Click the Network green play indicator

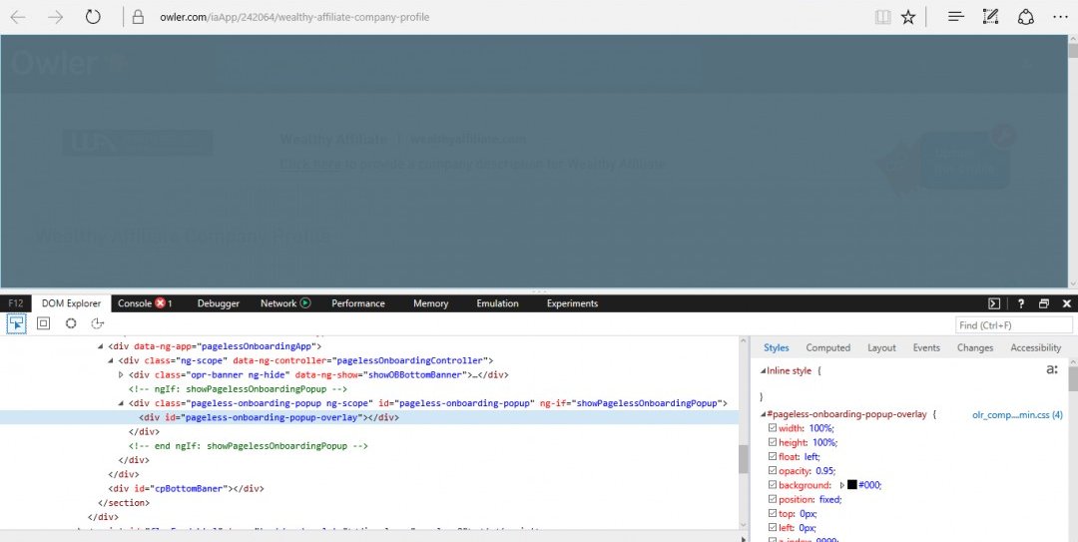(x=305, y=302)
